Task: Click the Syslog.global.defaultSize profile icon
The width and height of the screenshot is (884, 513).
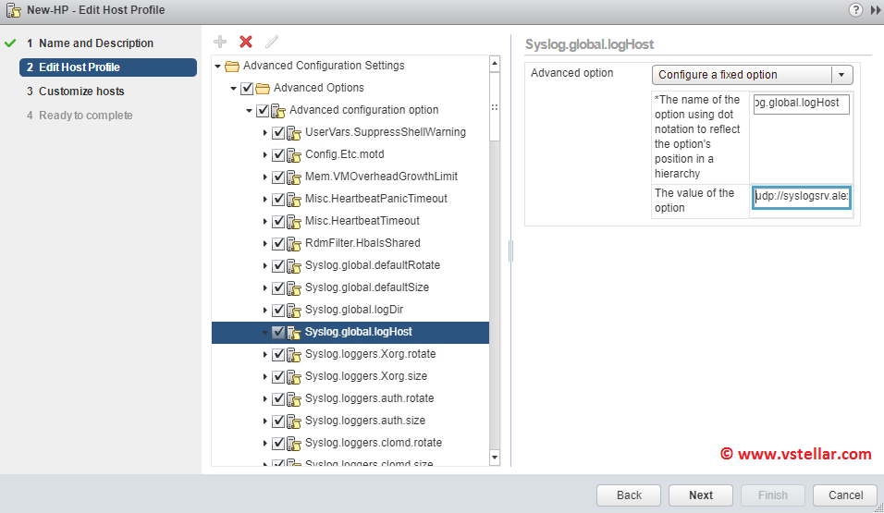Action: pos(294,287)
